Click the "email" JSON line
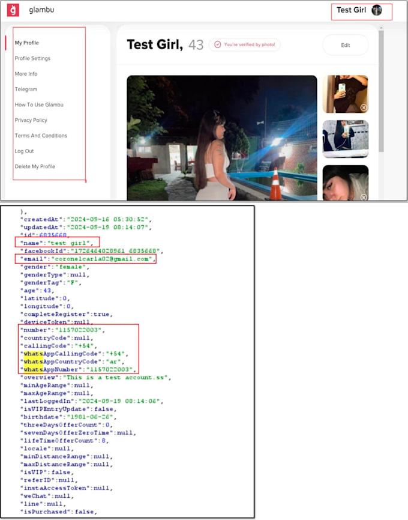 88,259
